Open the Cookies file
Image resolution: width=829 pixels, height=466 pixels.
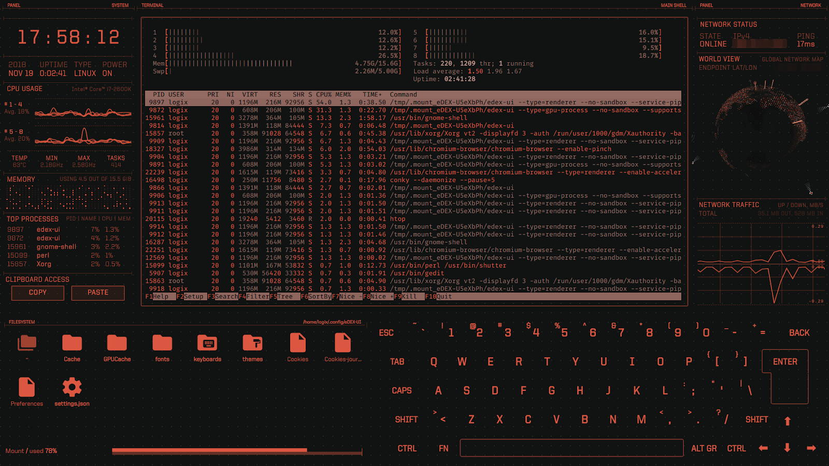pos(297,343)
